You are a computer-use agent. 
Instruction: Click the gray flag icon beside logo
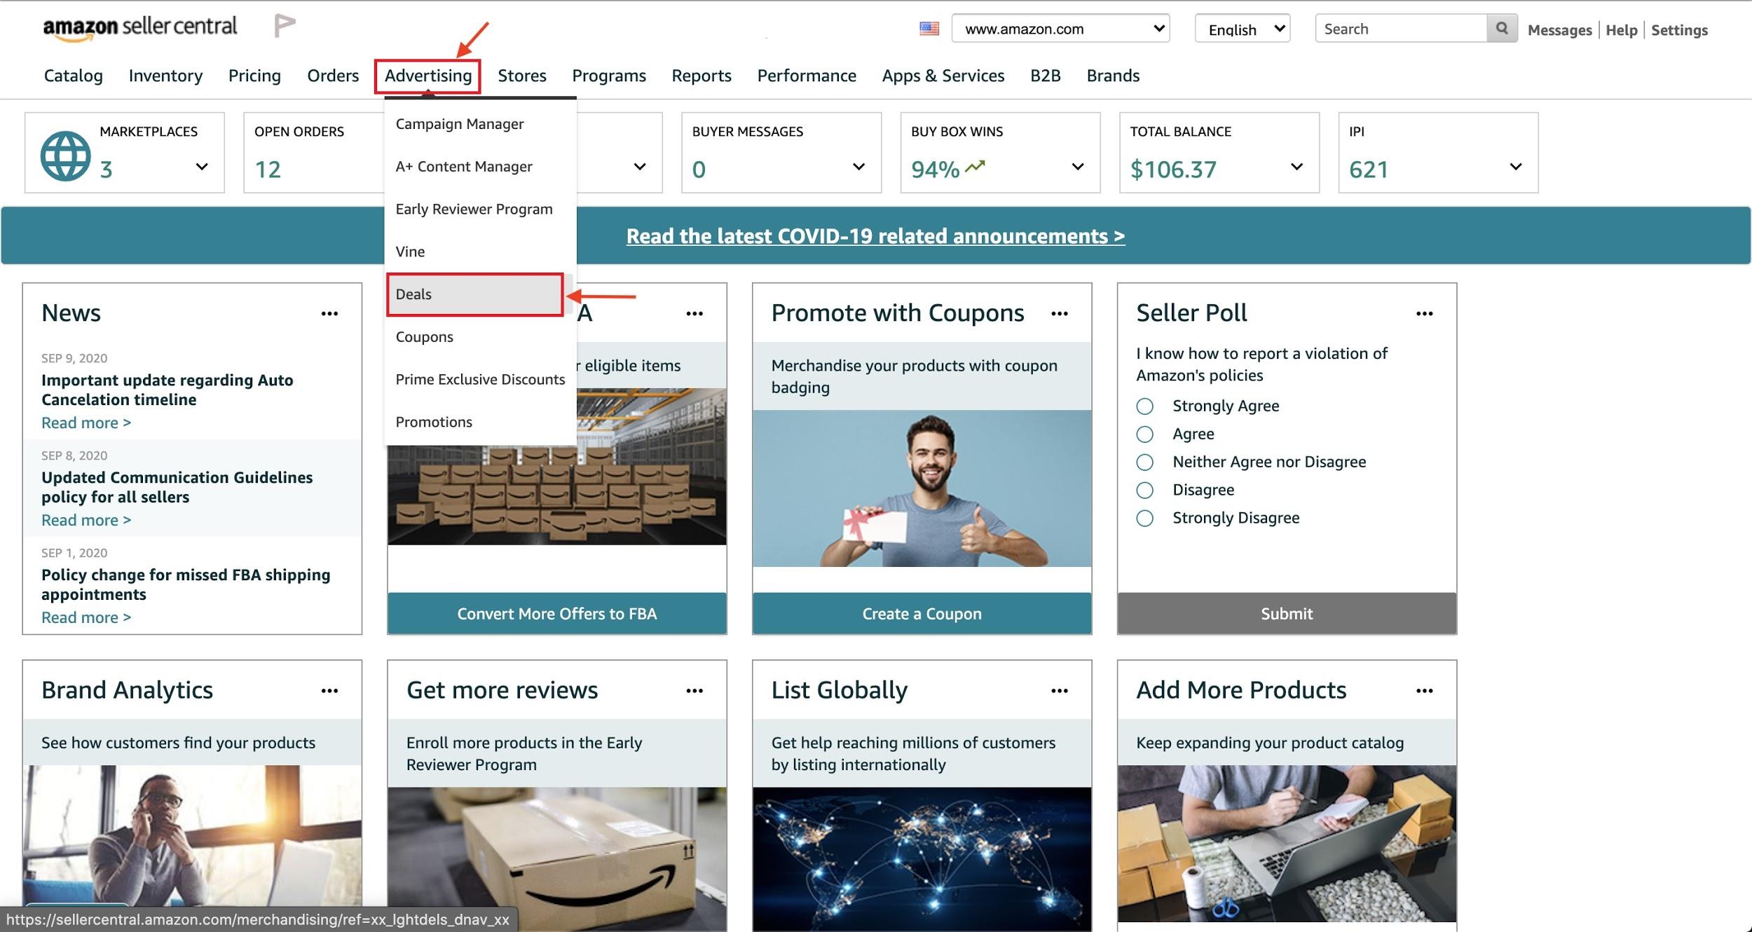[285, 26]
